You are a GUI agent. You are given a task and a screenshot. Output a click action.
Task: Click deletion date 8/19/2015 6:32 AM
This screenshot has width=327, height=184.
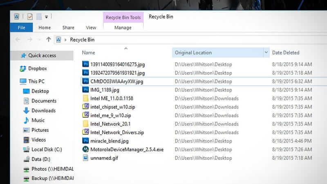[292, 81]
